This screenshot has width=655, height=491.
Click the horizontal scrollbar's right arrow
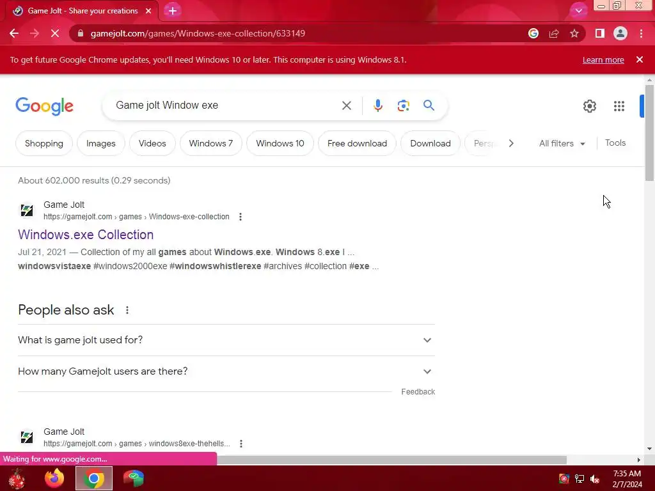(x=639, y=460)
